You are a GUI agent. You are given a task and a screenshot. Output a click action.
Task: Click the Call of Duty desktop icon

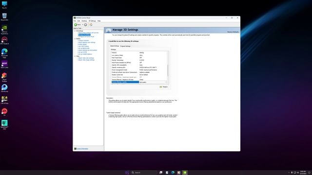(4, 100)
